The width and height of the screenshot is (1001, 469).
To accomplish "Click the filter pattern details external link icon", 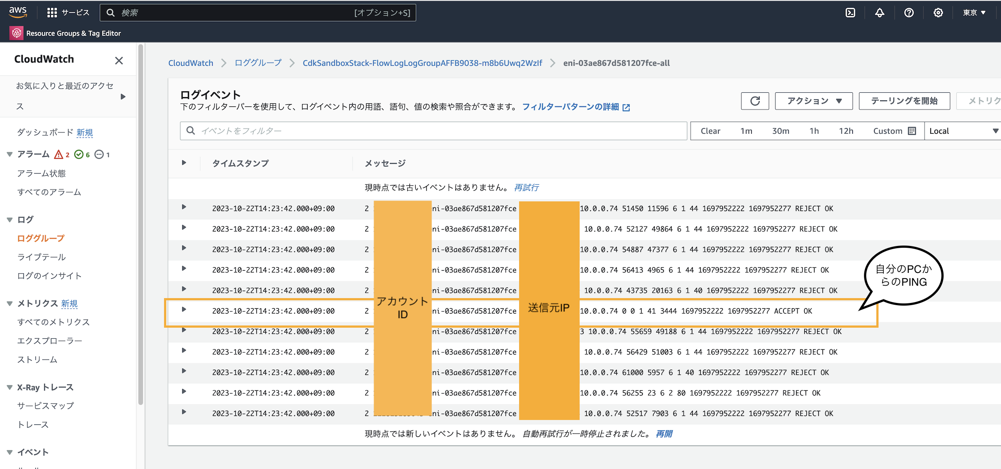I will (626, 107).
